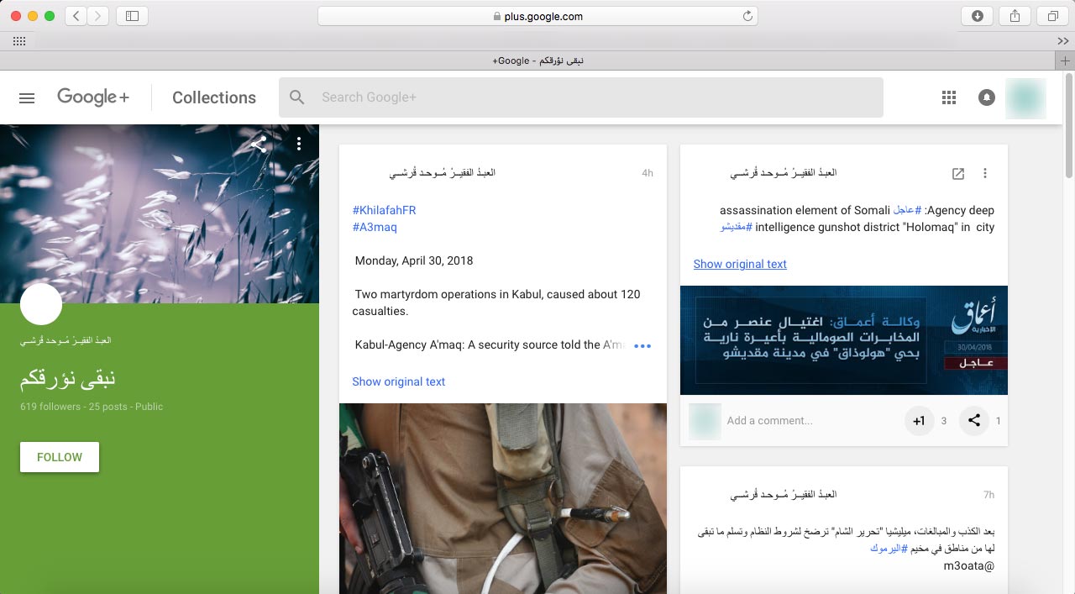The width and height of the screenshot is (1075, 594).
Task: Share the Somali intelligence post
Action: [973, 421]
